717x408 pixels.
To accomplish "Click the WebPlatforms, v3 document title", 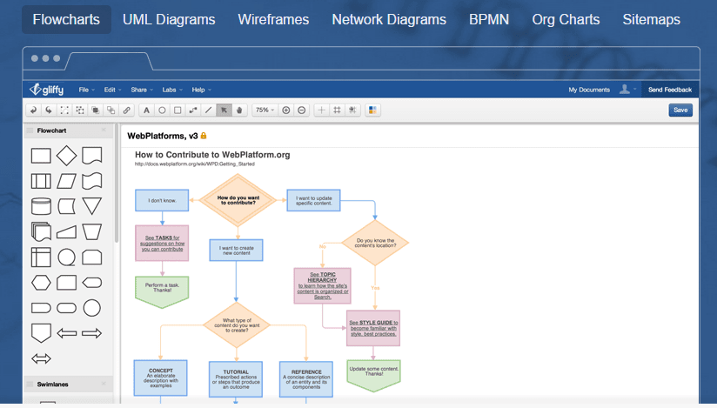I will tap(163, 136).
